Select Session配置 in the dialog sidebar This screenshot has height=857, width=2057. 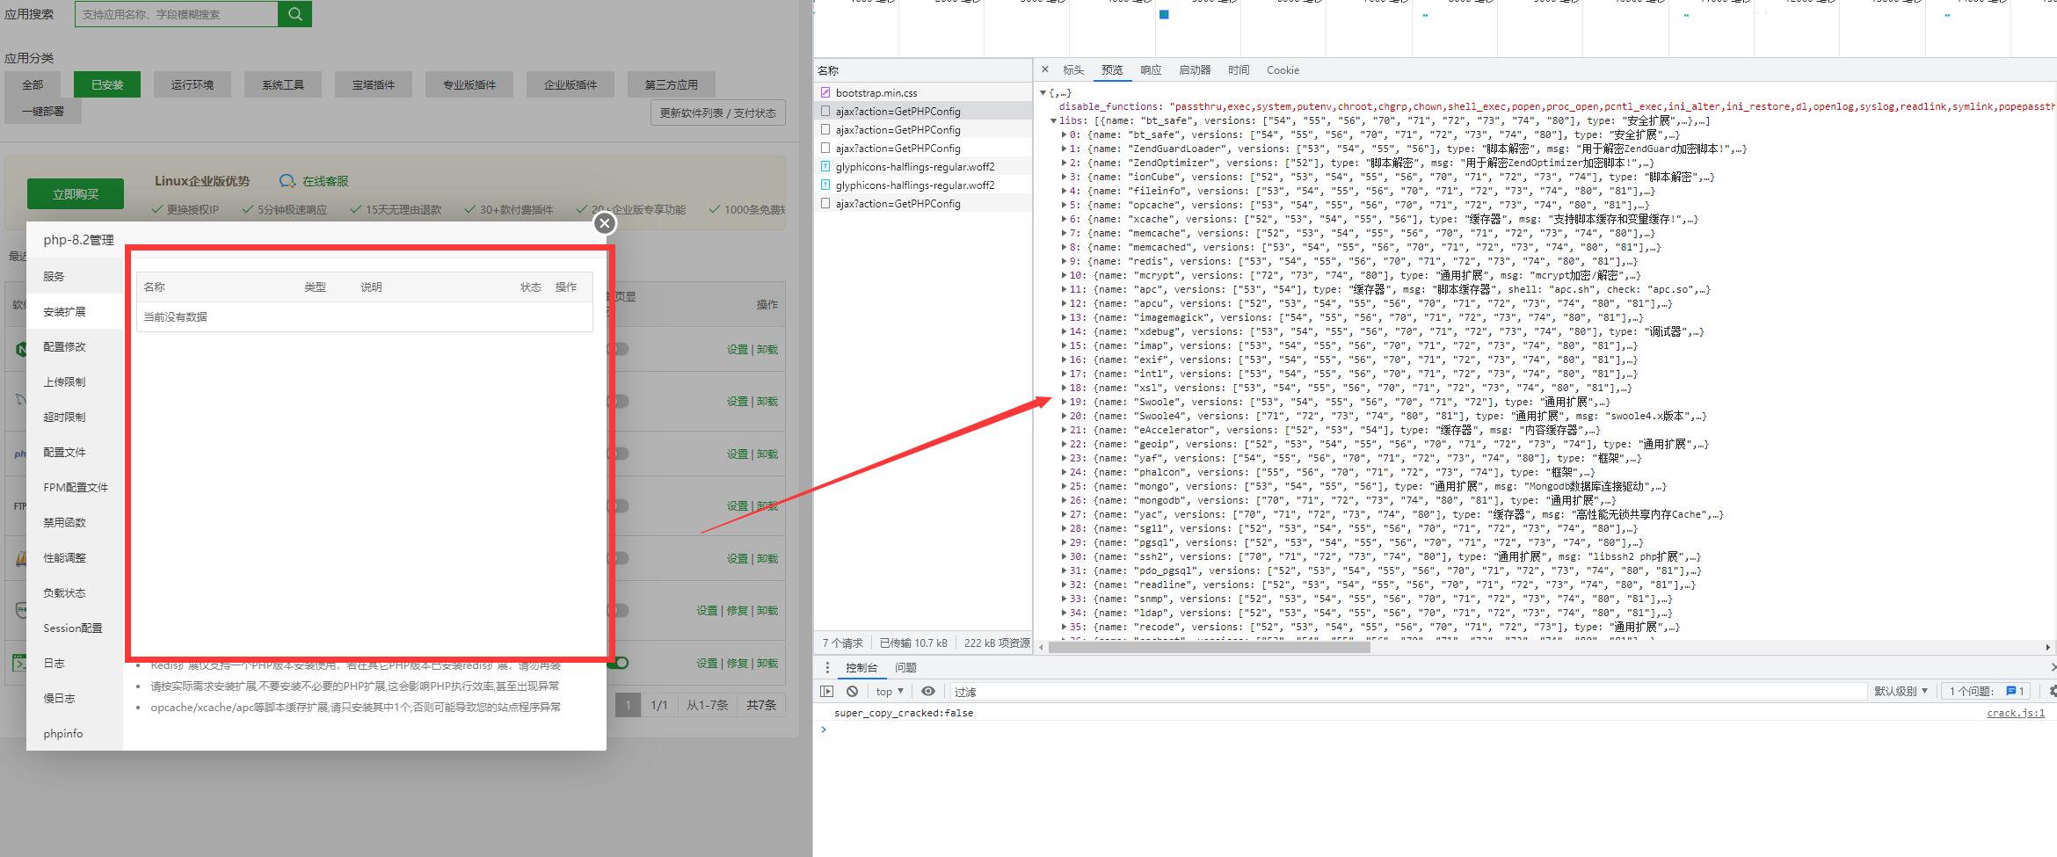(75, 628)
